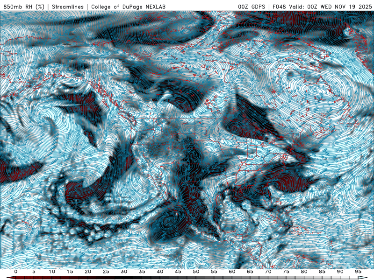Image resolution: width=374 pixels, height=280 pixels.
Task: Click the "Valid: 00Z WED NOV 19 2025" text
Action: 331,7
